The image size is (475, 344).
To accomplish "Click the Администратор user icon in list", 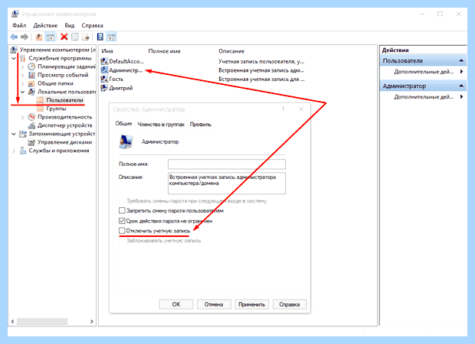I will 104,70.
